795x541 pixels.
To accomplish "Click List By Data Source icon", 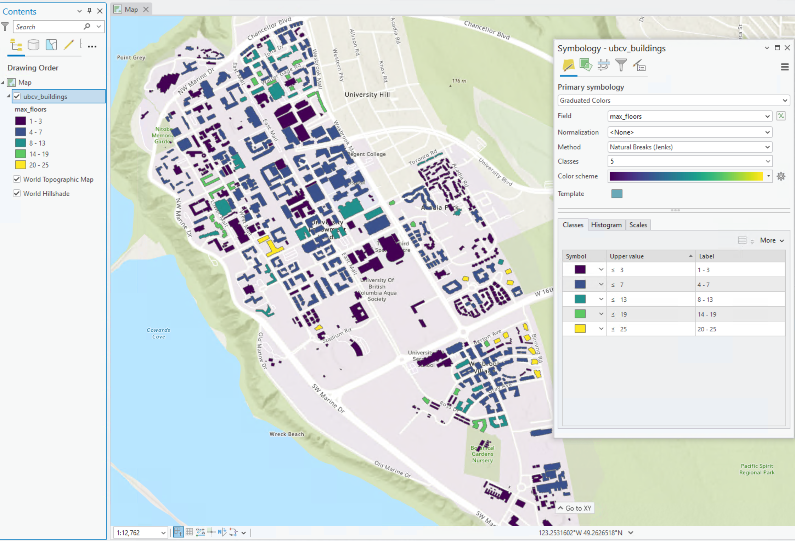I will pos(33,45).
